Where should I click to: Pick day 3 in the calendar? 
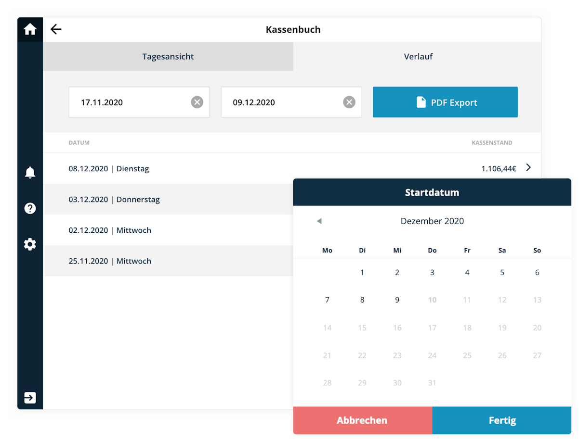point(432,272)
